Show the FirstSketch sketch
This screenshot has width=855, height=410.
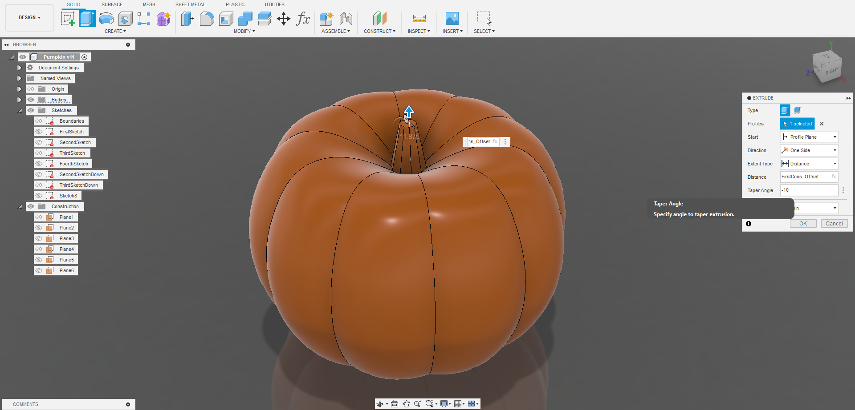tap(39, 132)
